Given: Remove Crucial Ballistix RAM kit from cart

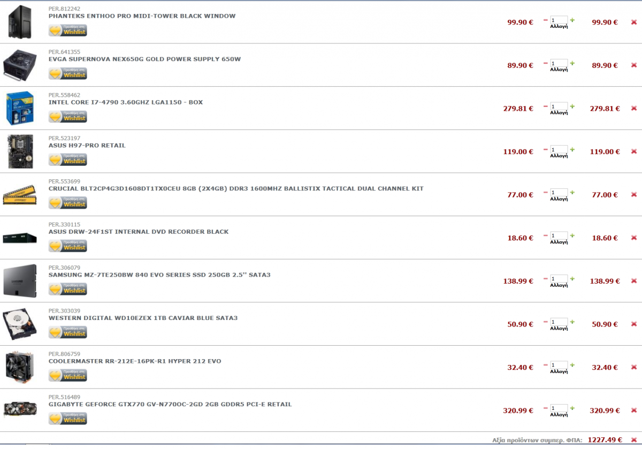Looking at the screenshot, I should tap(634, 195).
